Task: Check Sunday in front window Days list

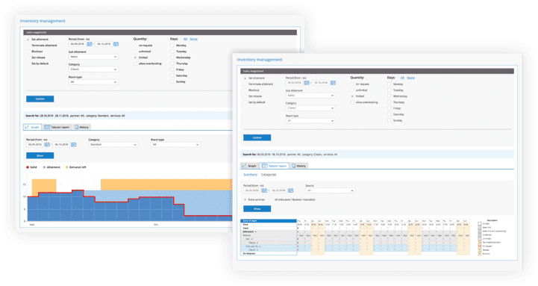Action: point(389,120)
